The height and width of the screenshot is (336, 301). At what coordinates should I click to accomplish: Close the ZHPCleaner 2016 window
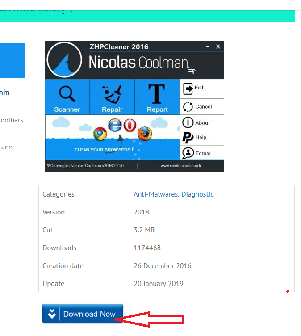(218, 46)
